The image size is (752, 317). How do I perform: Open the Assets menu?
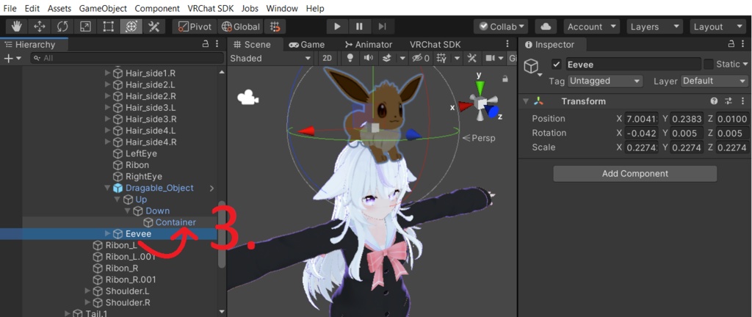(x=59, y=8)
